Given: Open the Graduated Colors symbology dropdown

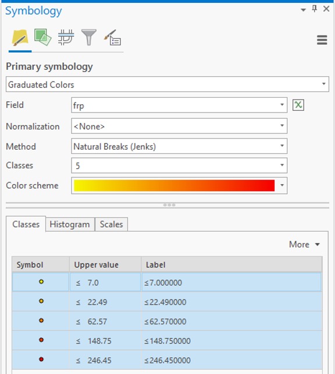Looking at the screenshot, I should pos(167,84).
